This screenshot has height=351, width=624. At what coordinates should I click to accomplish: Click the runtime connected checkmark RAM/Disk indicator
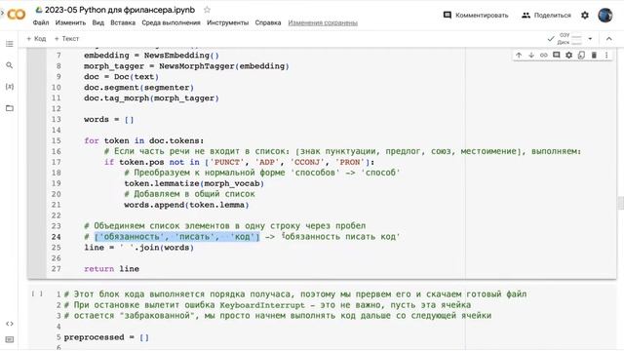pyautogui.click(x=565, y=39)
